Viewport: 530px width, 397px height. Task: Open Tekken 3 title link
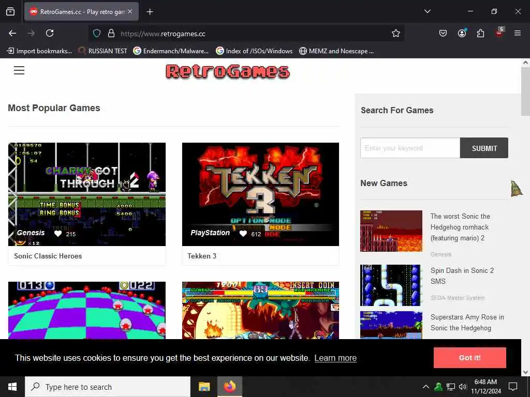pos(202,256)
